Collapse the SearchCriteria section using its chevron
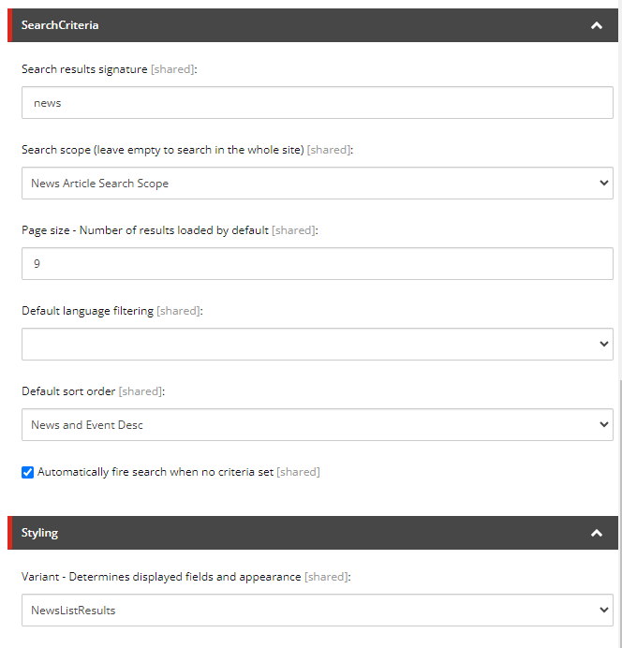Screen dimensions: 622x648 click(x=597, y=25)
